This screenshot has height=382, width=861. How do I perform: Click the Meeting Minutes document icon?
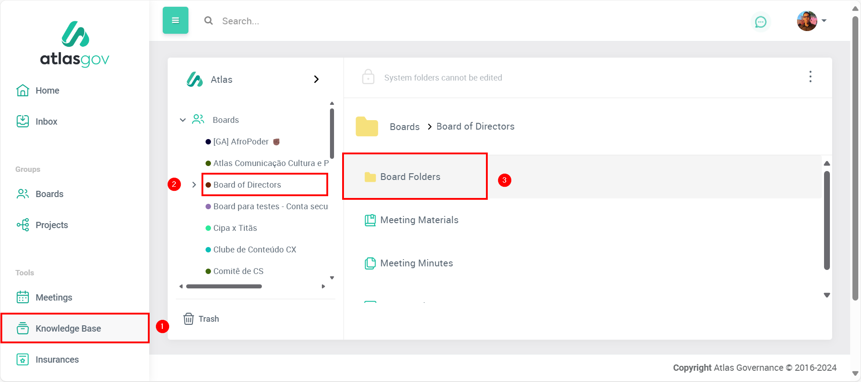point(370,263)
